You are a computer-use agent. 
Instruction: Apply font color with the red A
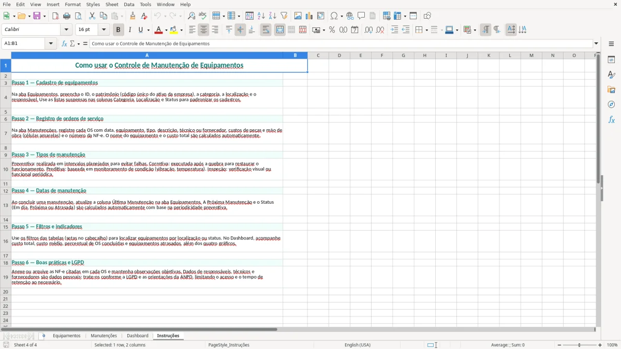(x=158, y=30)
